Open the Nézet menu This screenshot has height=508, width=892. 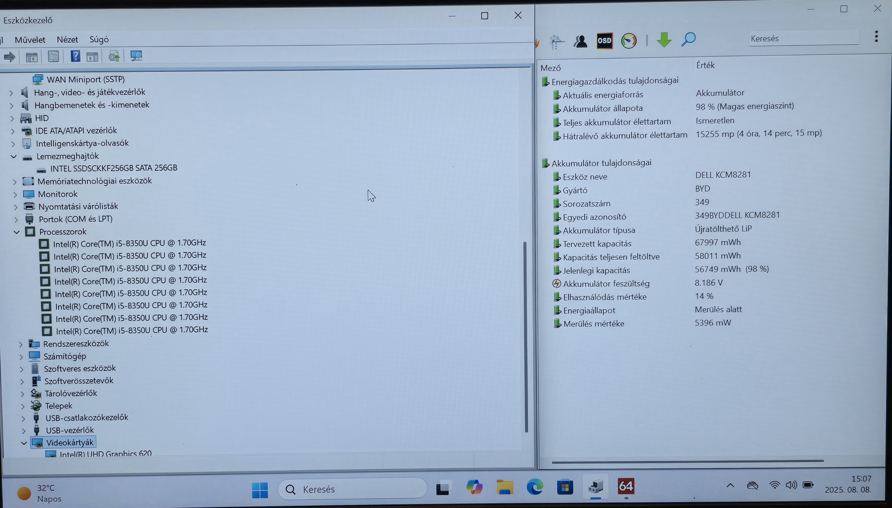click(67, 40)
